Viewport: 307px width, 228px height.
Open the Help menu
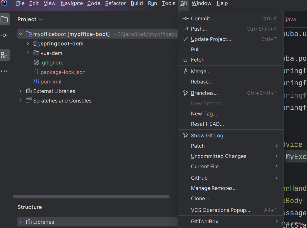[x=222, y=3]
